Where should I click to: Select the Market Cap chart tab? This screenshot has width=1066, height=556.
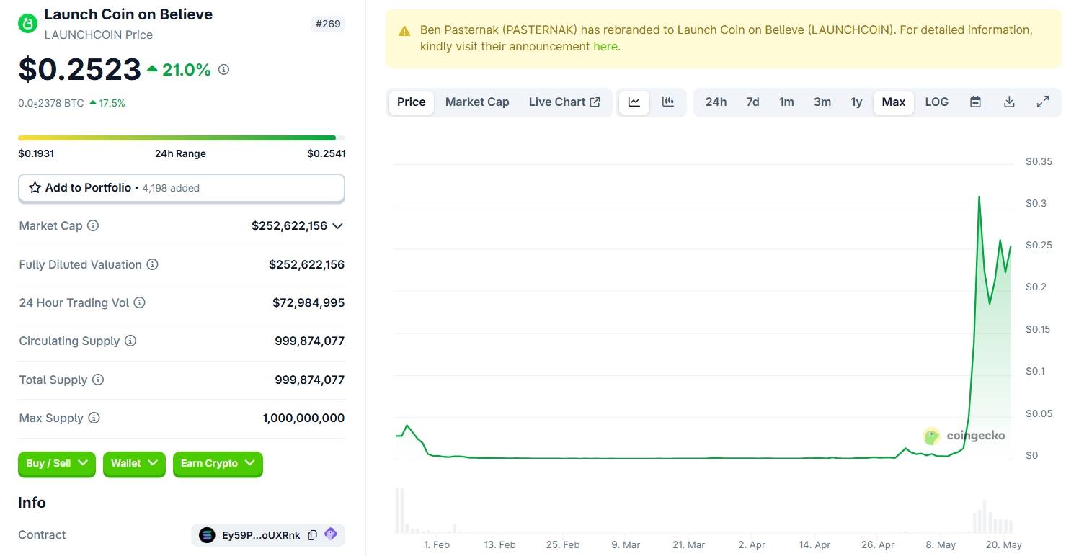pos(477,102)
